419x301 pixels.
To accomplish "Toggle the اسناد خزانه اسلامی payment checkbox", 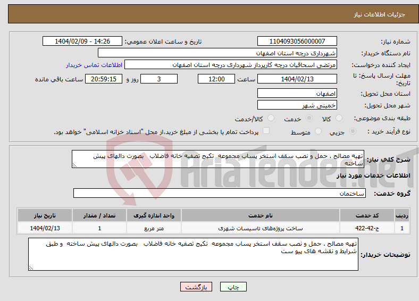I will click(266, 131).
